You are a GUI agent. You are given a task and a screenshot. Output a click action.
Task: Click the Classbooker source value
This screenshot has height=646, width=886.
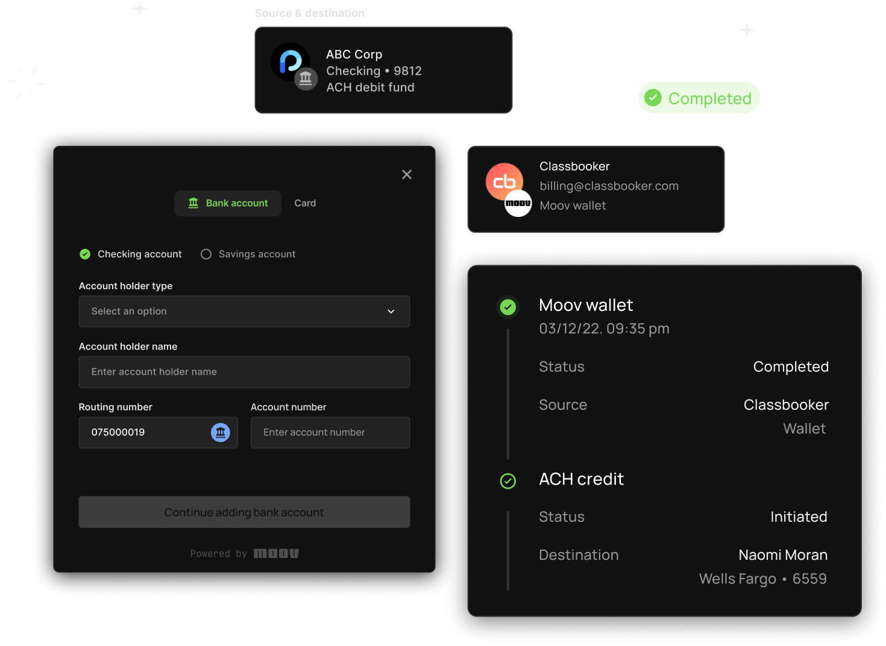click(786, 404)
